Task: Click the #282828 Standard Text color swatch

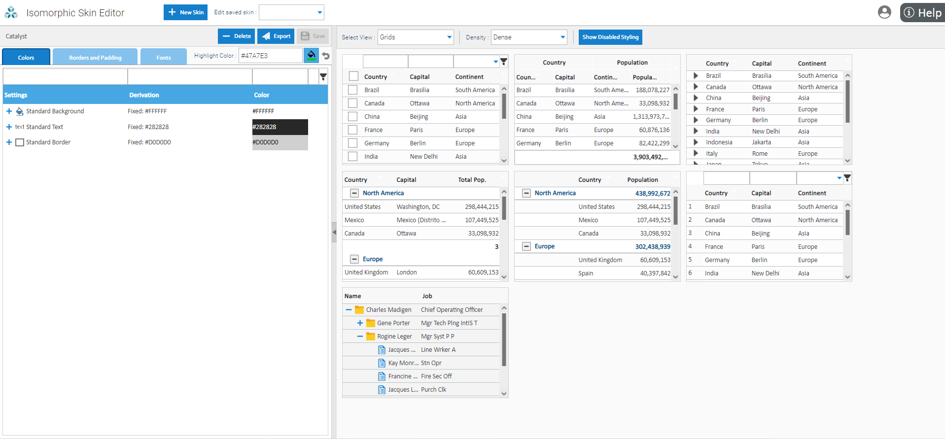Action: [x=280, y=127]
